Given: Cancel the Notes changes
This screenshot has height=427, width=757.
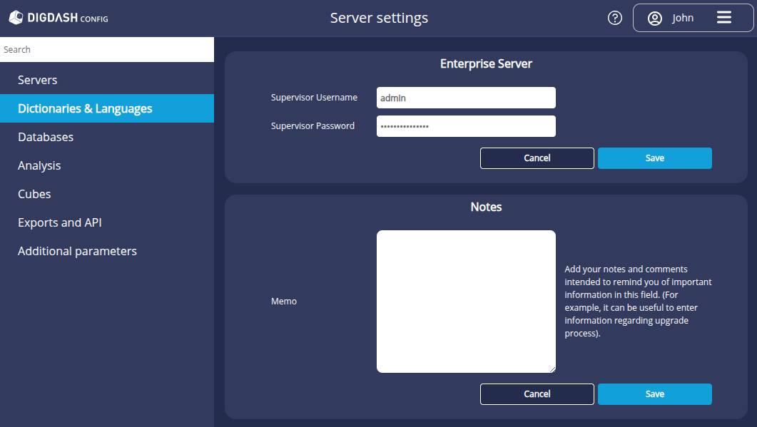Looking at the screenshot, I should [x=537, y=393].
